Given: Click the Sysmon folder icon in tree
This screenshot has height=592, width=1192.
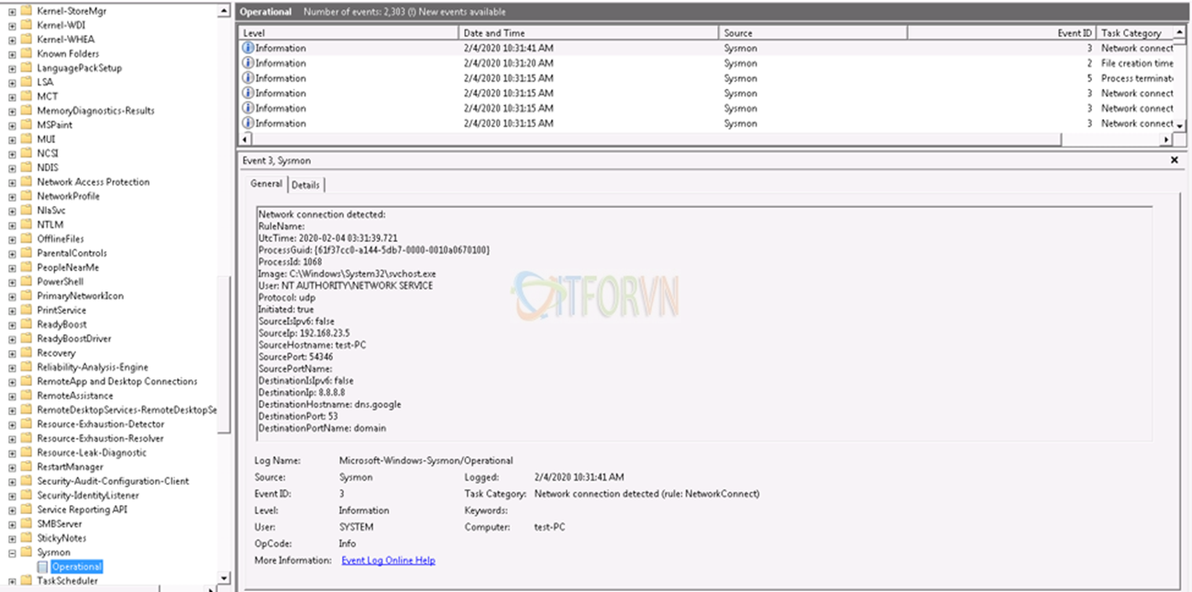Looking at the screenshot, I should (26, 553).
